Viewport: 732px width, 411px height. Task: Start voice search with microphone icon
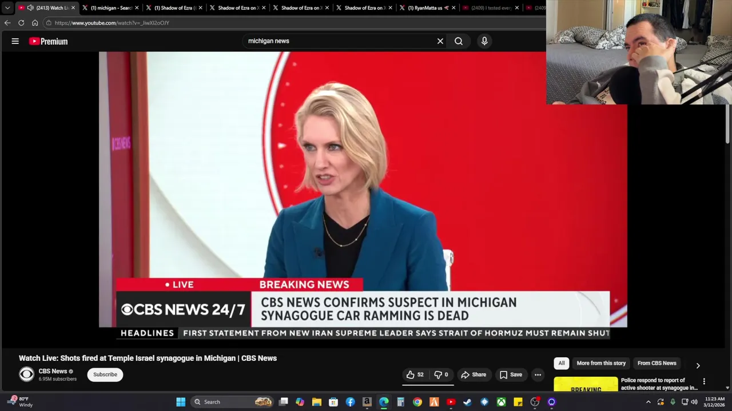[484, 41]
